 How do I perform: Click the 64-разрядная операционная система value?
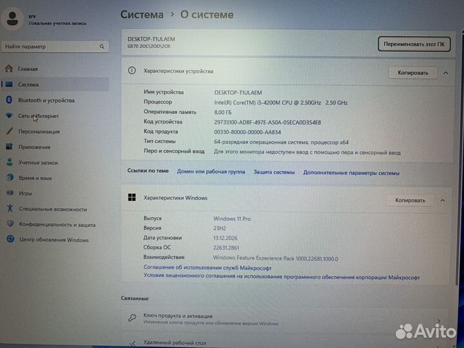(282, 142)
